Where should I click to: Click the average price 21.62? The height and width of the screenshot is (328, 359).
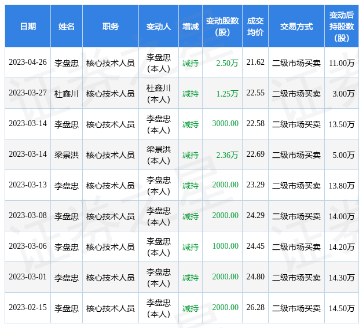[x=255, y=62]
